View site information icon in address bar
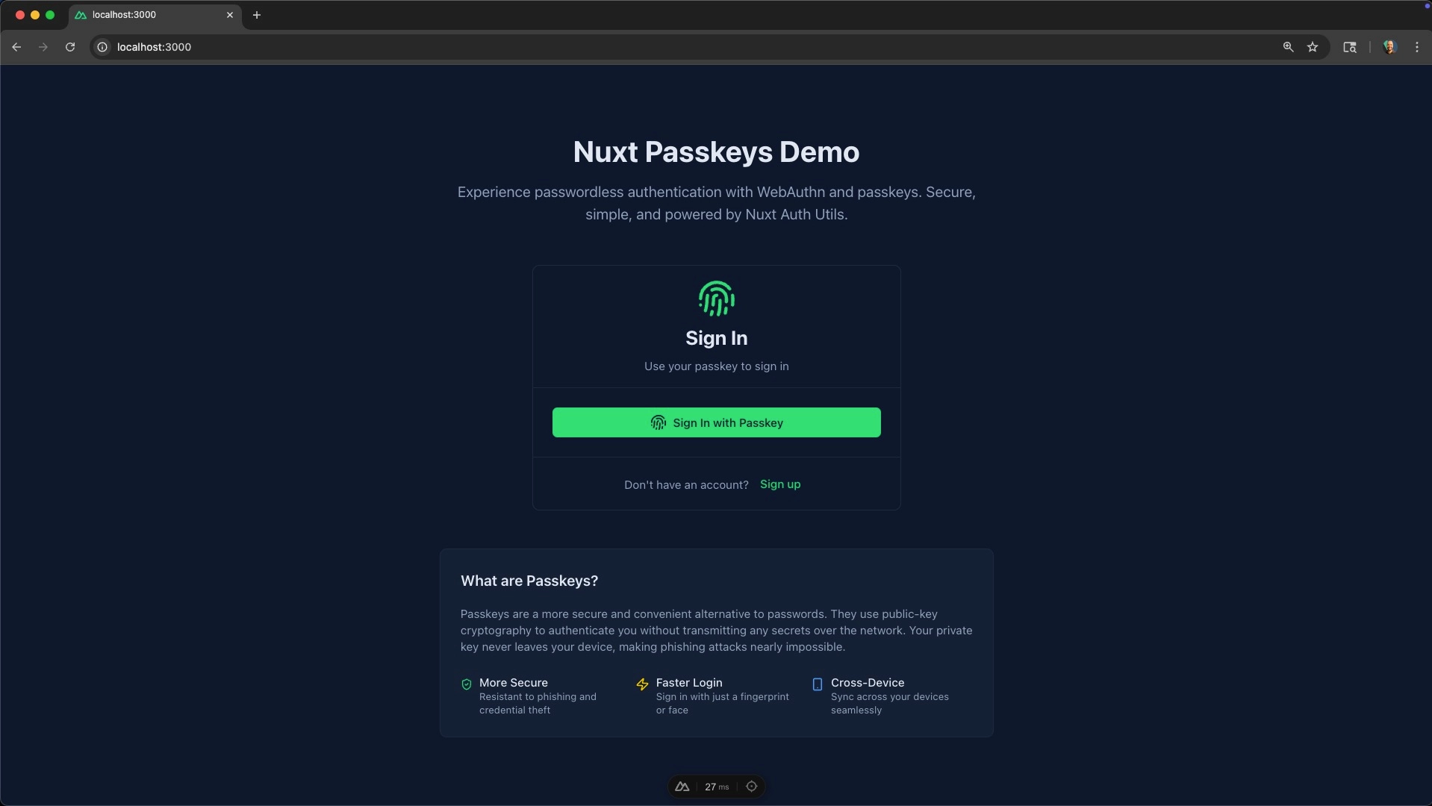Screen dimensions: 1432x806 (103, 47)
